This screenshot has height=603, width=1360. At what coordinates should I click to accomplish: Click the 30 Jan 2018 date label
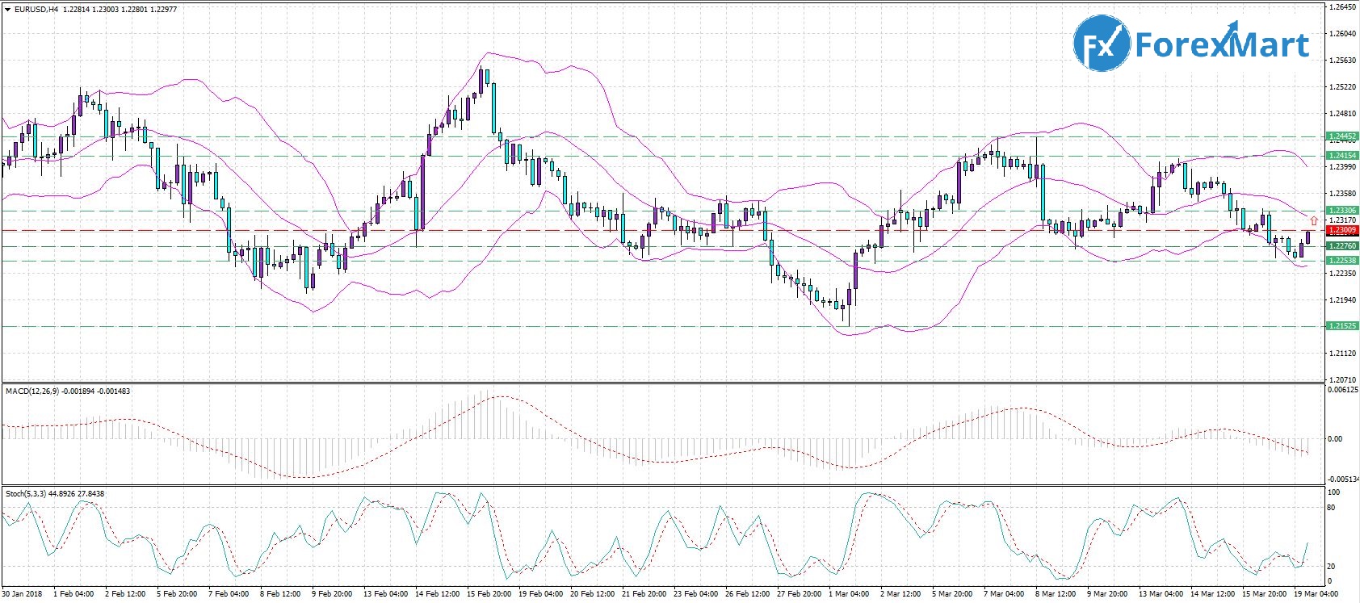pyautogui.click(x=22, y=594)
